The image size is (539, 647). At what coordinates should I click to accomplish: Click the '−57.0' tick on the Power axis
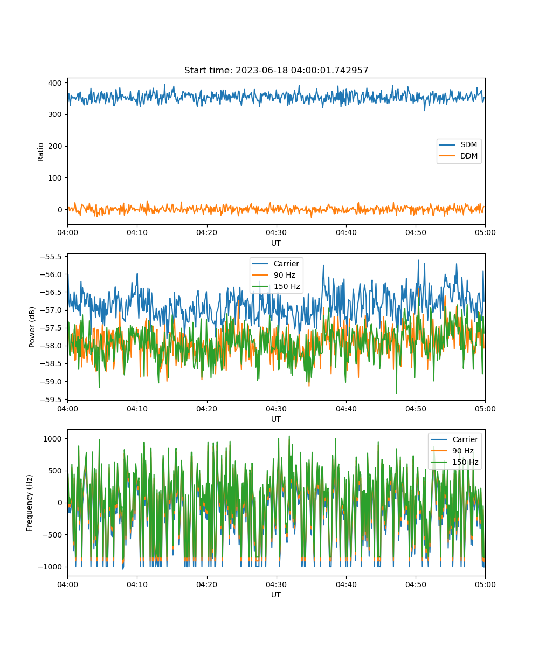tap(52, 310)
